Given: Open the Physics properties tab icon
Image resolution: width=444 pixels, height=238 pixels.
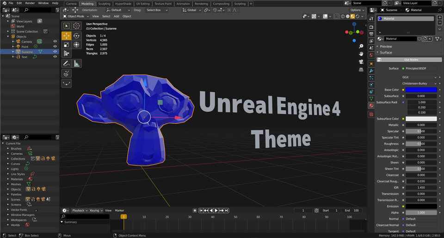Looking at the screenshot, I should 371,85.
